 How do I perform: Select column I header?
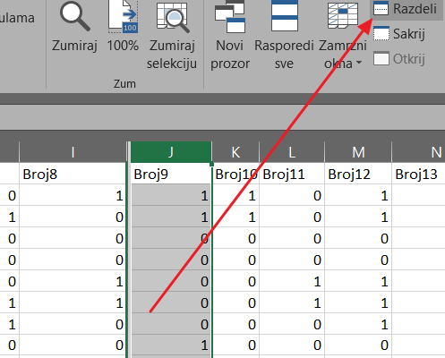coord(73,152)
